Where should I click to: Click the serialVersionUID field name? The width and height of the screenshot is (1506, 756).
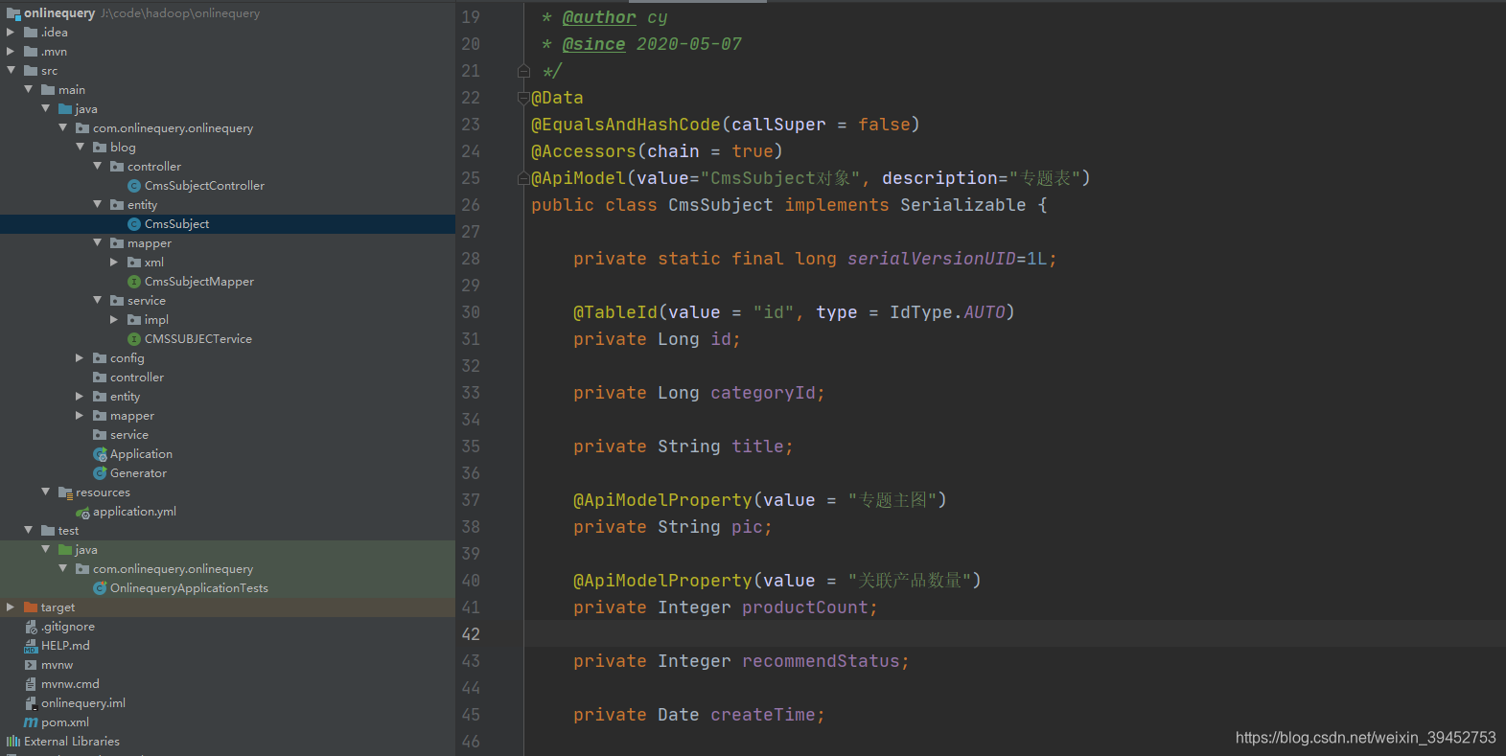pos(931,259)
